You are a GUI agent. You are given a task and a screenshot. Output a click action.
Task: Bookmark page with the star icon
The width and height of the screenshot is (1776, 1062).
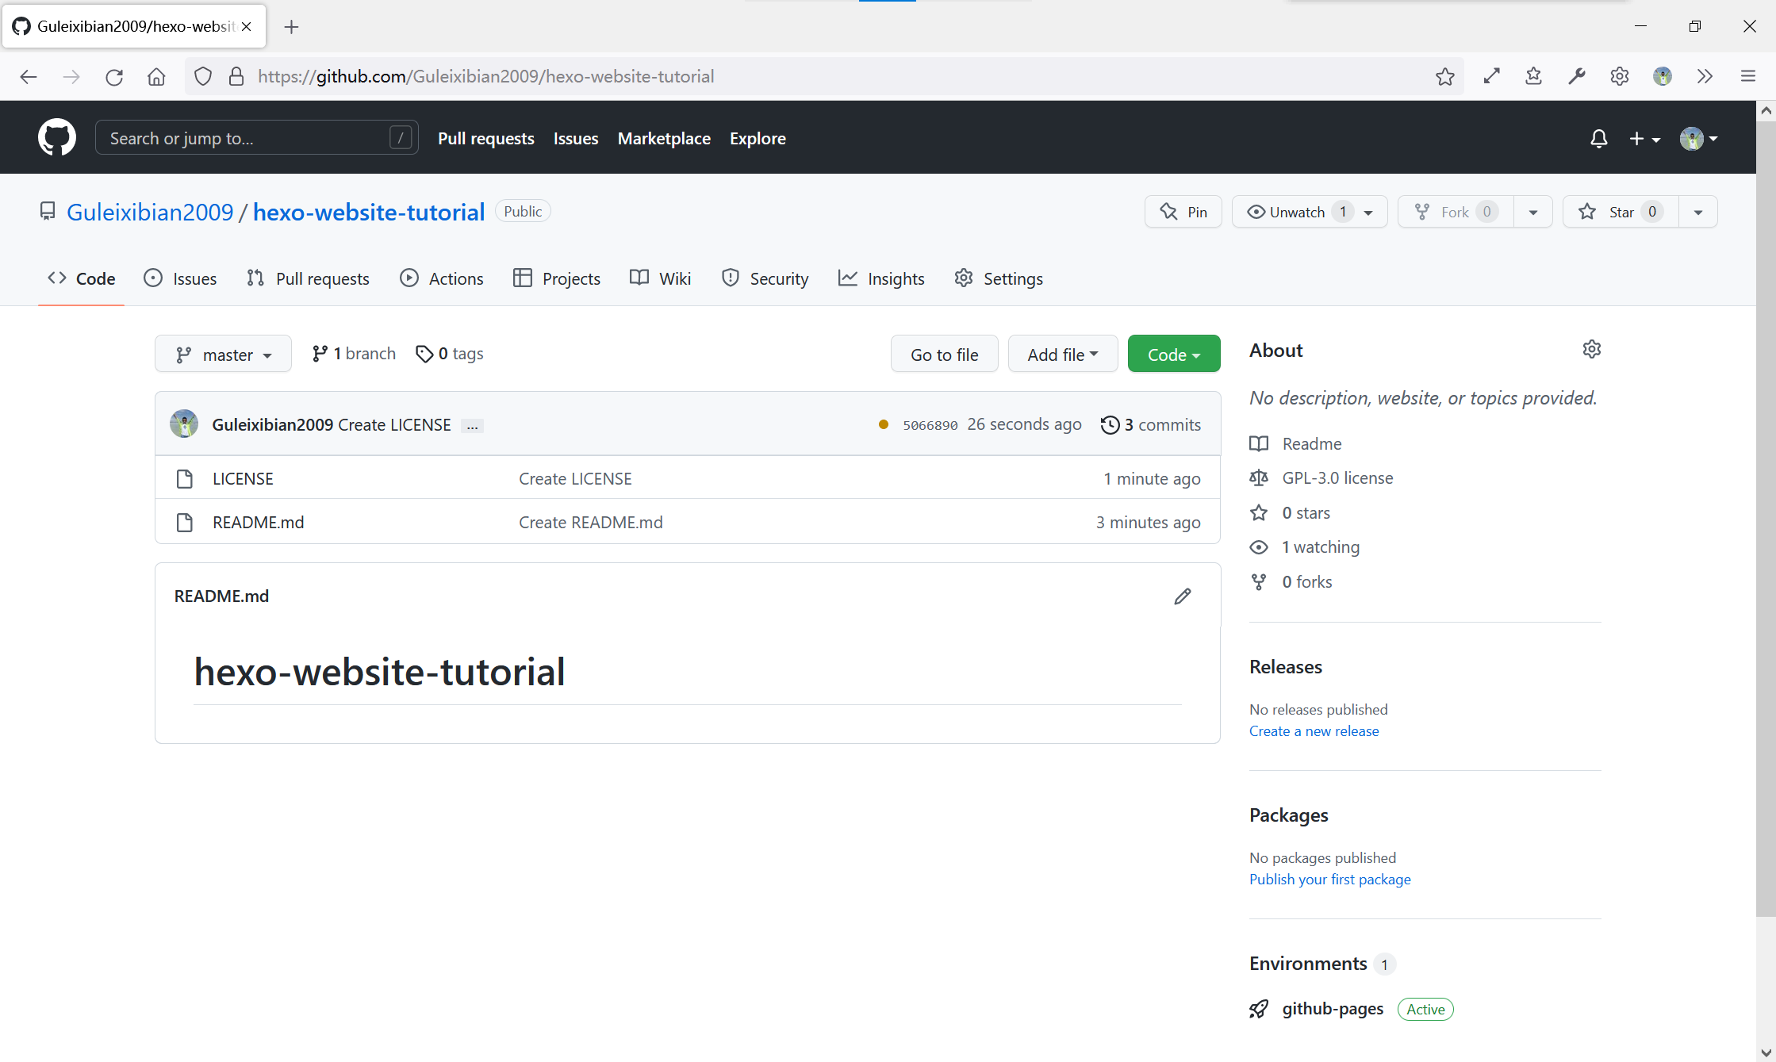1444,77
